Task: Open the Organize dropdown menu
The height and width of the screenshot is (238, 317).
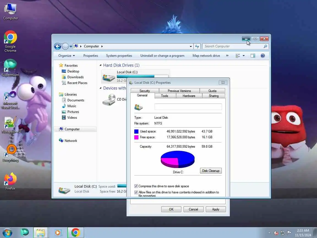Action: click(x=67, y=56)
